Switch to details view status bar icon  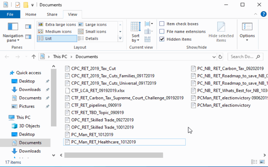(x=254, y=162)
